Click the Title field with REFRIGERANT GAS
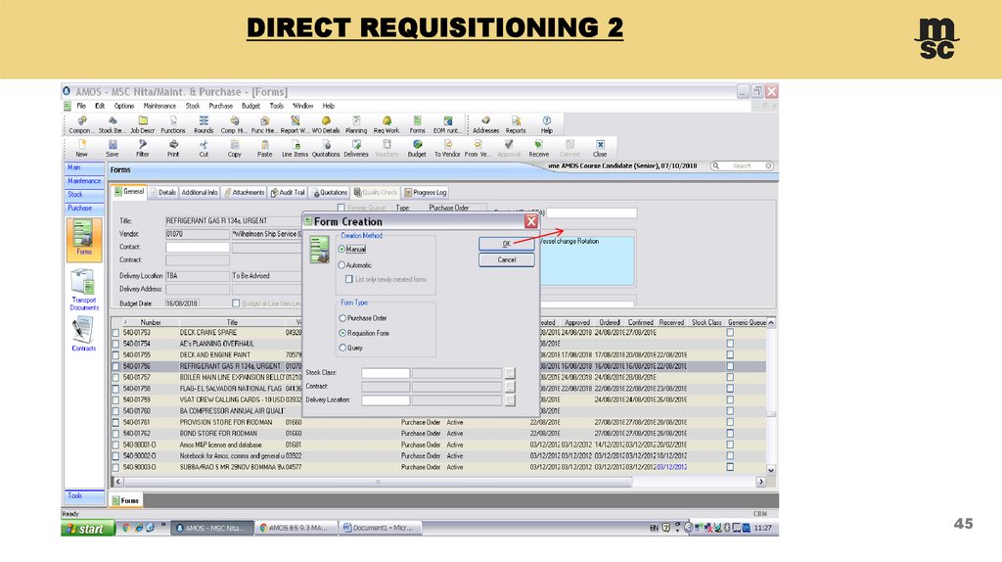1002x562 pixels. point(233,220)
